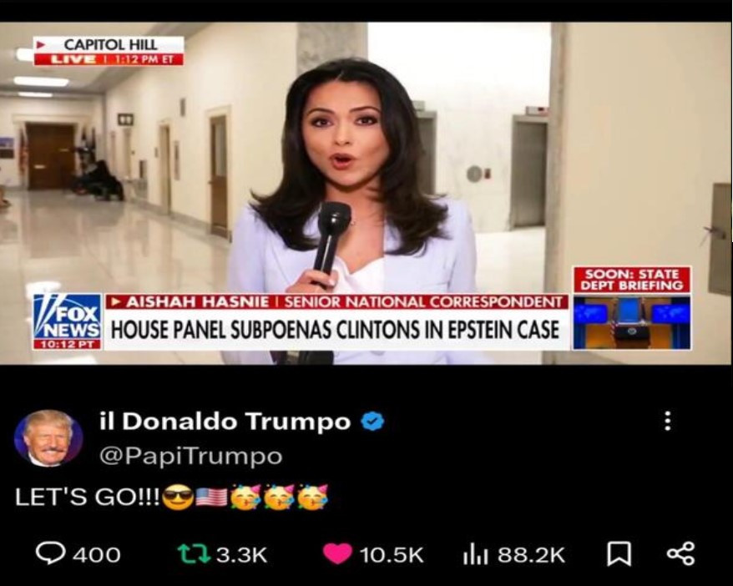Click the Fox News logo in video

(68, 321)
